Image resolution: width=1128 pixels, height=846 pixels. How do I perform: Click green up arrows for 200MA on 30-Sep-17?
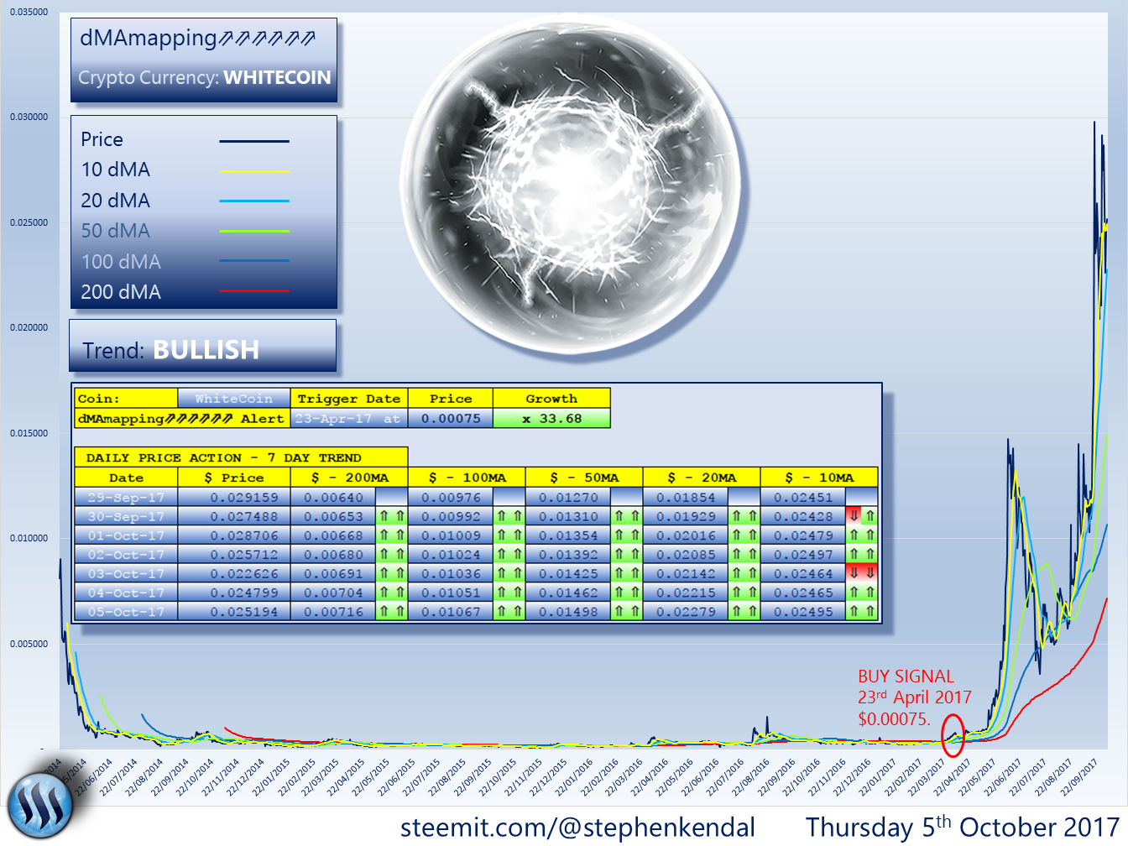(x=392, y=517)
